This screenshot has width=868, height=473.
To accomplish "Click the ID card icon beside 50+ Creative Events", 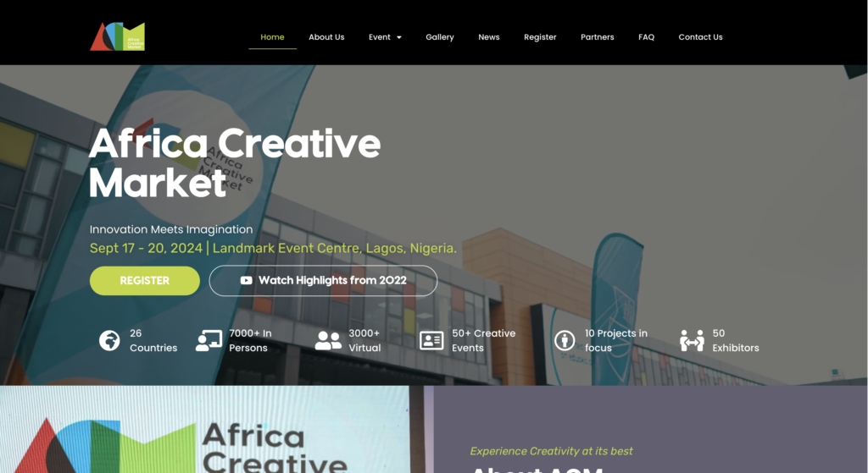I will click(x=431, y=340).
